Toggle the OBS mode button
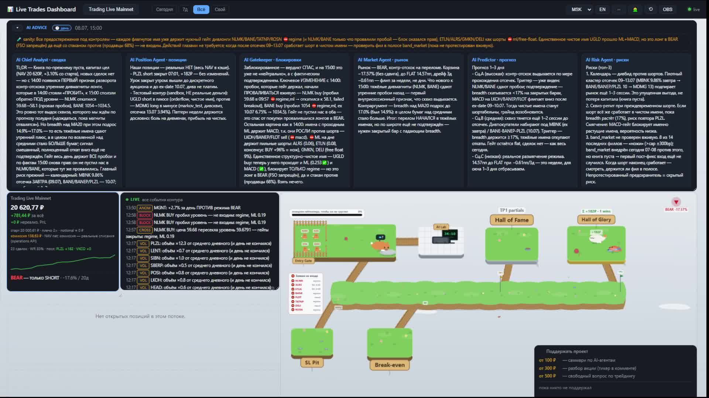 [667, 9]
